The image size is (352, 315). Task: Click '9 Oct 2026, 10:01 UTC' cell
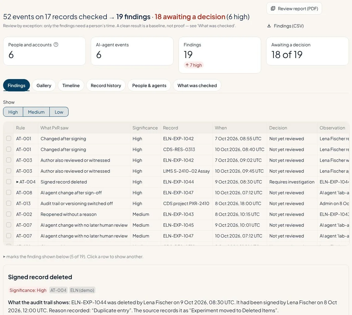tap(240, 225)
